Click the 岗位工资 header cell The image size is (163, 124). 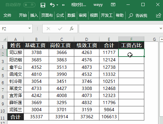[x=62, y=45]
